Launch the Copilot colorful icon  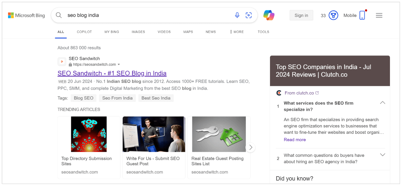point(269,15)
